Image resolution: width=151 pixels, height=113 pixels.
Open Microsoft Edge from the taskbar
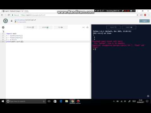(x=61, y=101)
